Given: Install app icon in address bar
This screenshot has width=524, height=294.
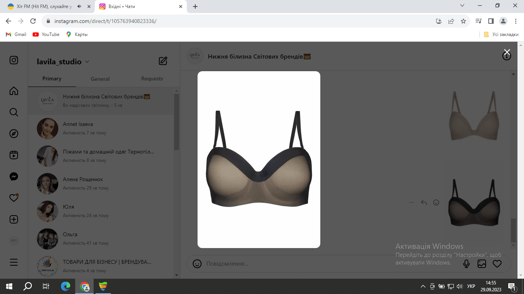Looking at the screenshot, I should pos(439,21).
